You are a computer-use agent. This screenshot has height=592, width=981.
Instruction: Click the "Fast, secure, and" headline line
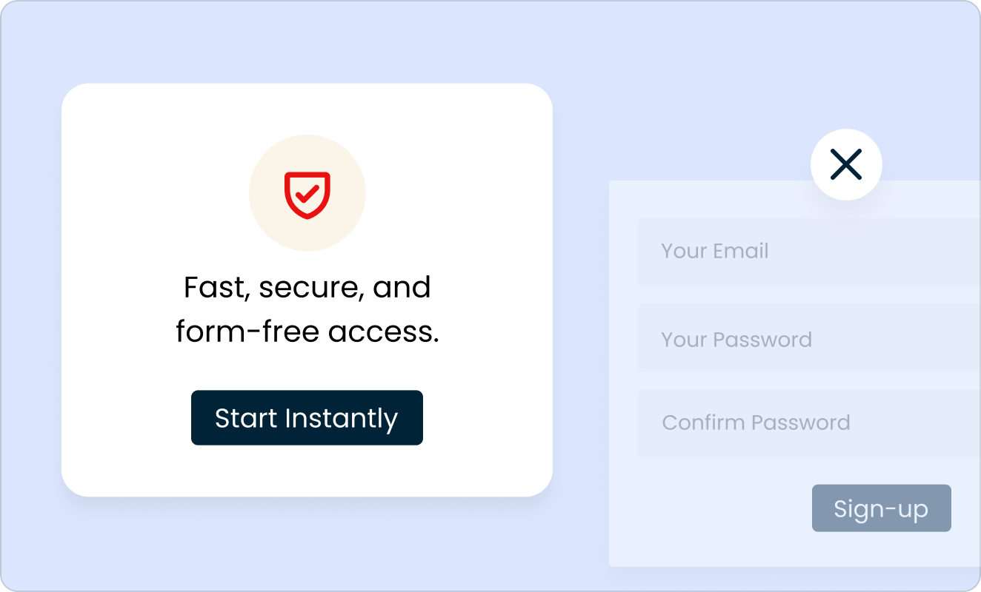pyautogui.click(x=307, y=287)
